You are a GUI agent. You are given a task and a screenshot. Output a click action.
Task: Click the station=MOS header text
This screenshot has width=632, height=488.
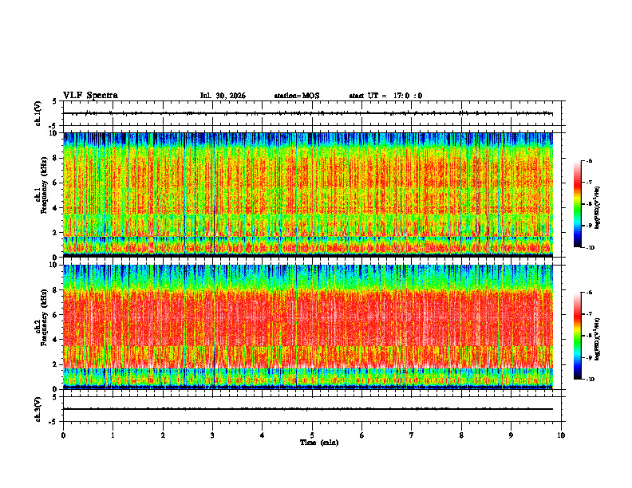pyautogui.click(x=297, y=96)
